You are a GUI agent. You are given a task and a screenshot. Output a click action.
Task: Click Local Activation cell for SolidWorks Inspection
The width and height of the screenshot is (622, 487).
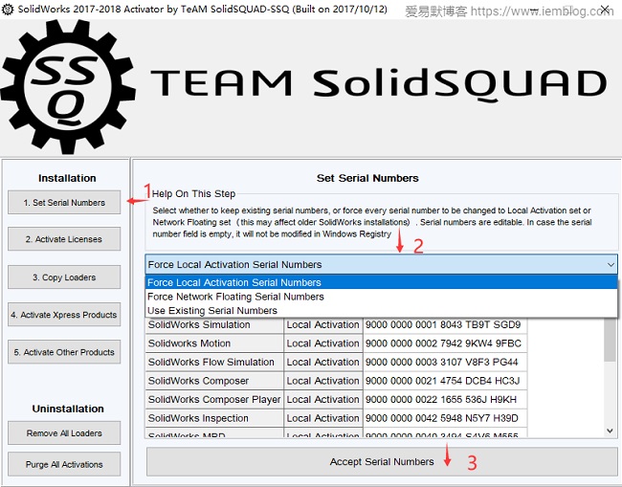coord(322,418)
